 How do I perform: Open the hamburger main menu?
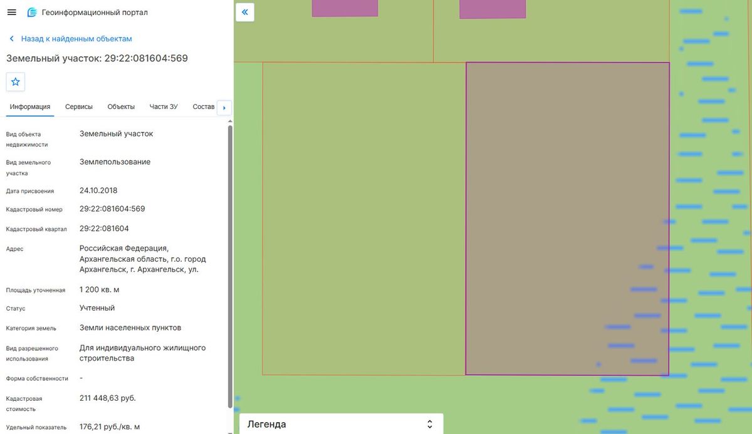click(11, 13)
